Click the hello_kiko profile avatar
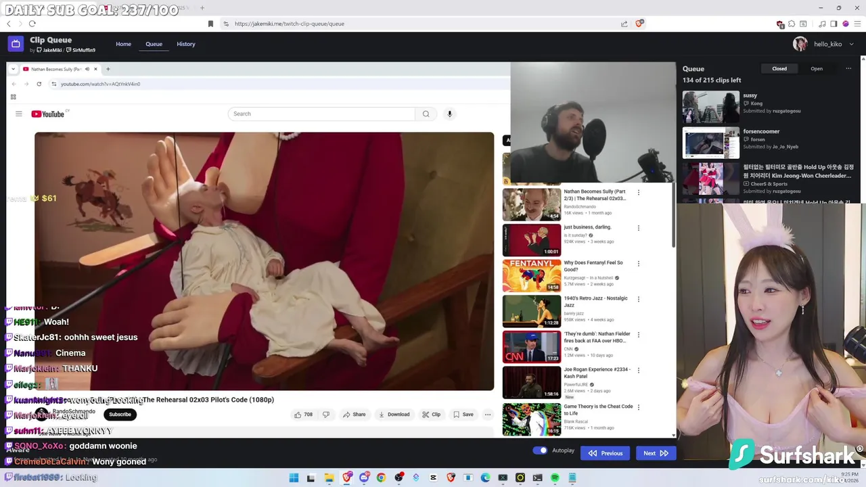This screenshot has height=487, width=866. pos(800,44)
